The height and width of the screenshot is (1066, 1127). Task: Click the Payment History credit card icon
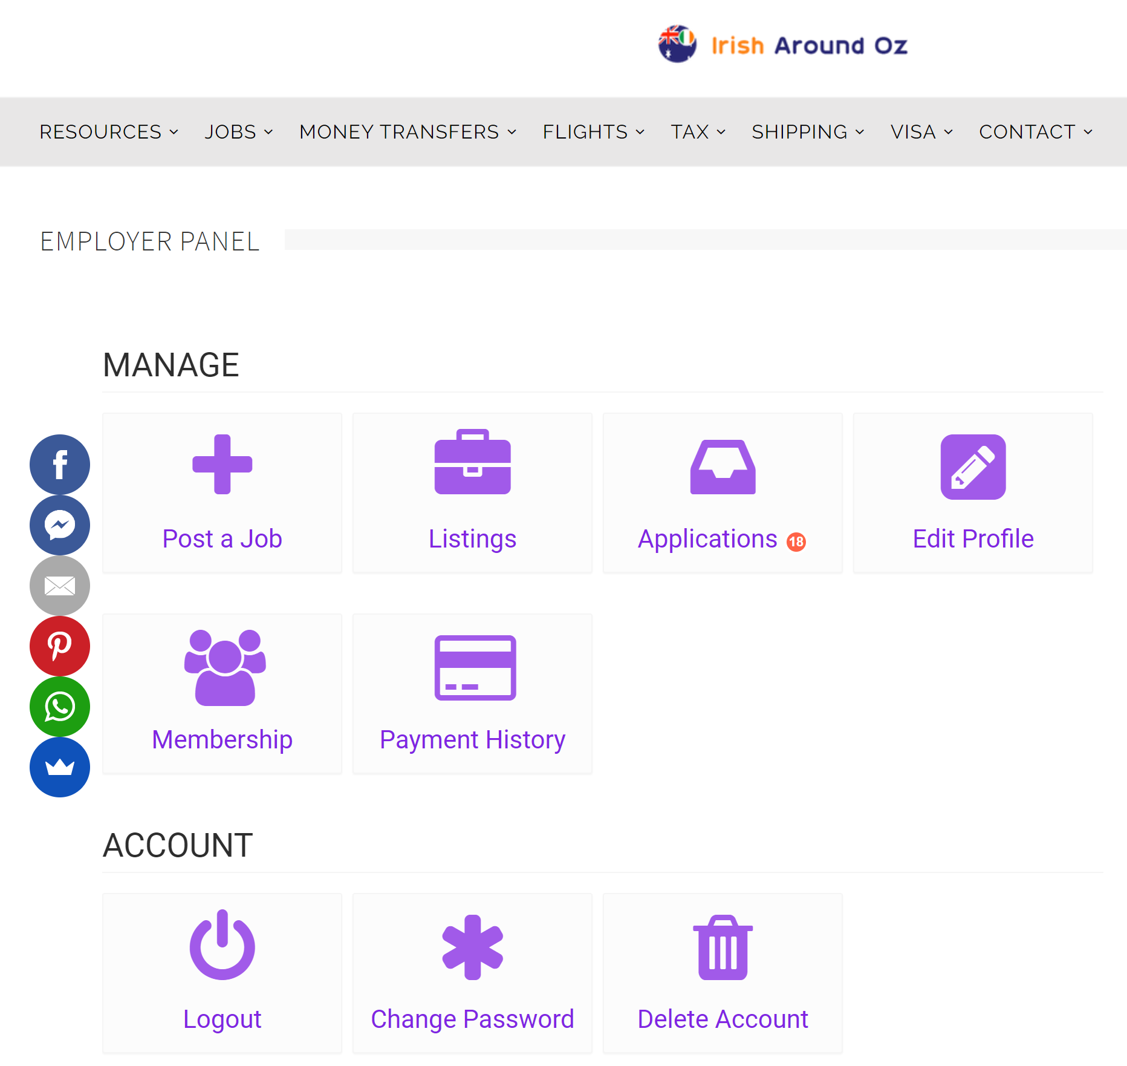[x=475, y=667]
